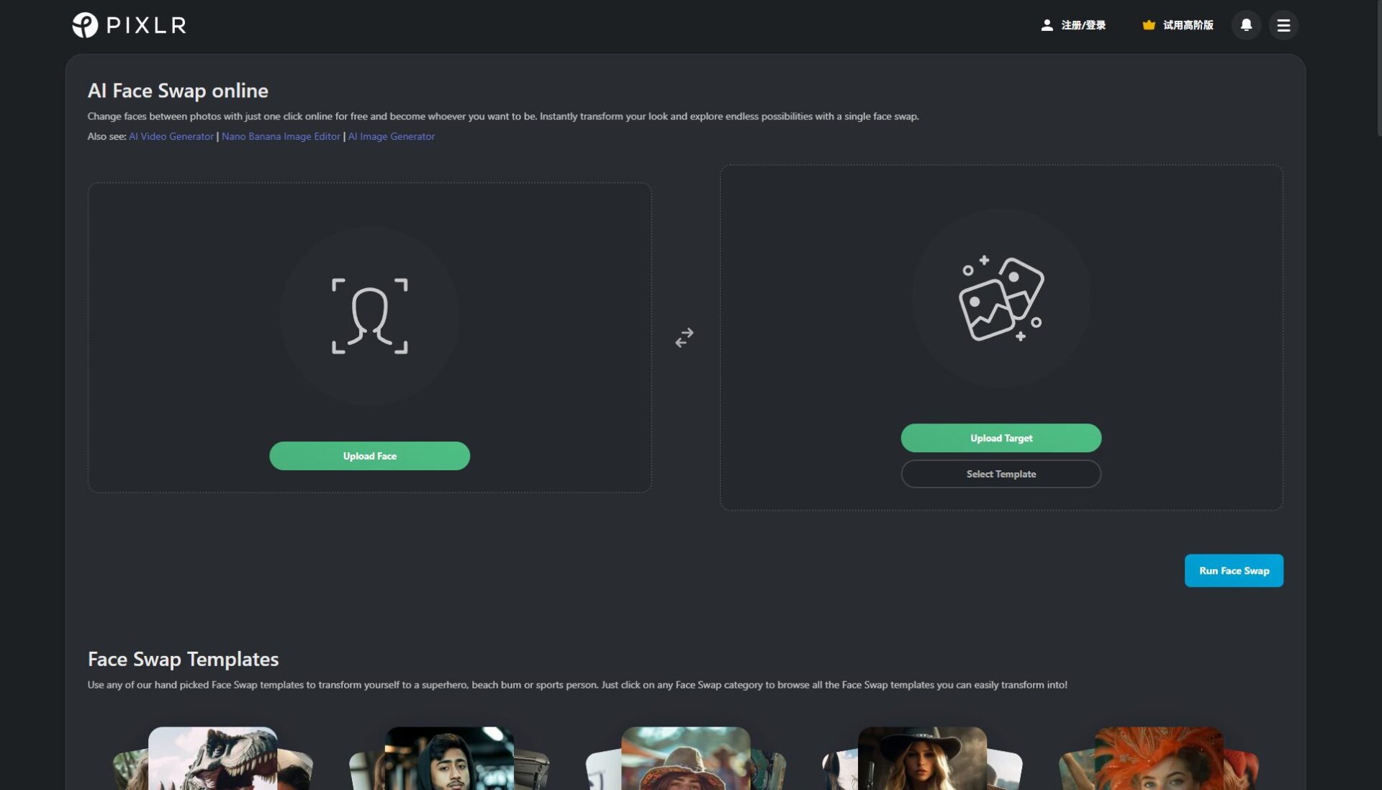Open Nano Banana Image Editor link
Image resolution: width=1382 pixels, height=790 pixels.
[281, 136]
